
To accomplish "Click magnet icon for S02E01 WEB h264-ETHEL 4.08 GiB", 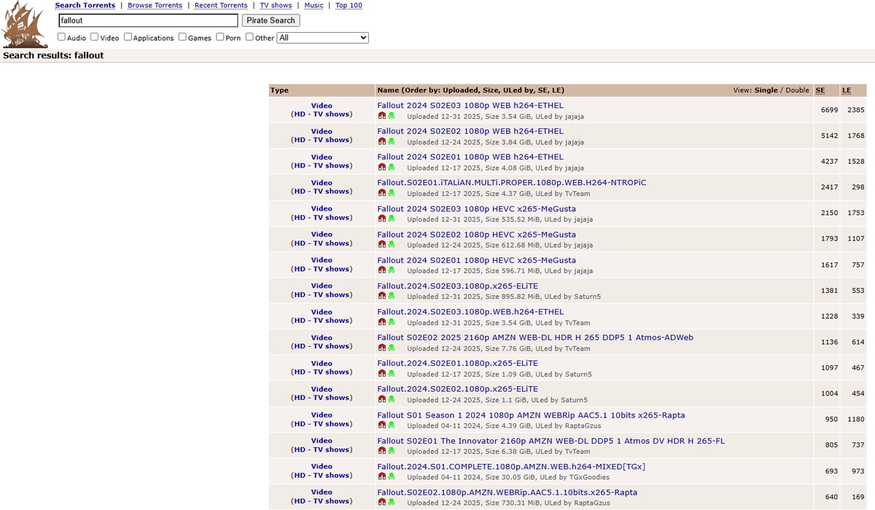I will [381, 168].
